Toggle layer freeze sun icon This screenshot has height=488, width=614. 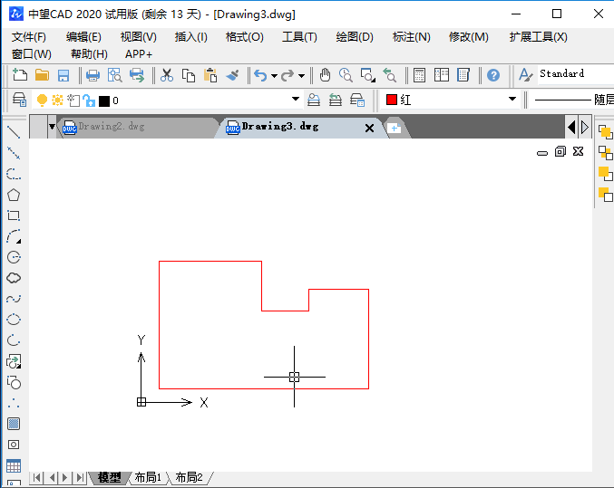[57, 100]
